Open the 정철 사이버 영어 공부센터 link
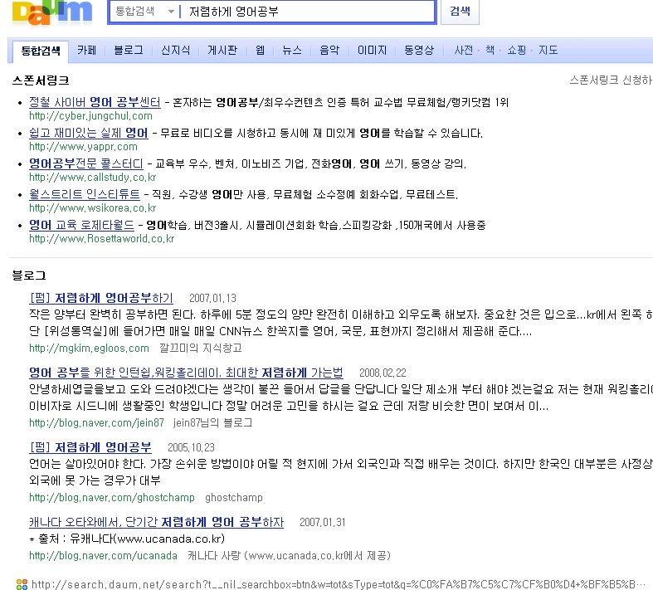 point(95,102)
